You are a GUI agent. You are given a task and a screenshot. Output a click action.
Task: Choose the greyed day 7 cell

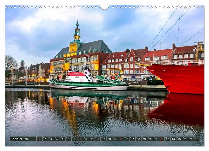(74, 139)
